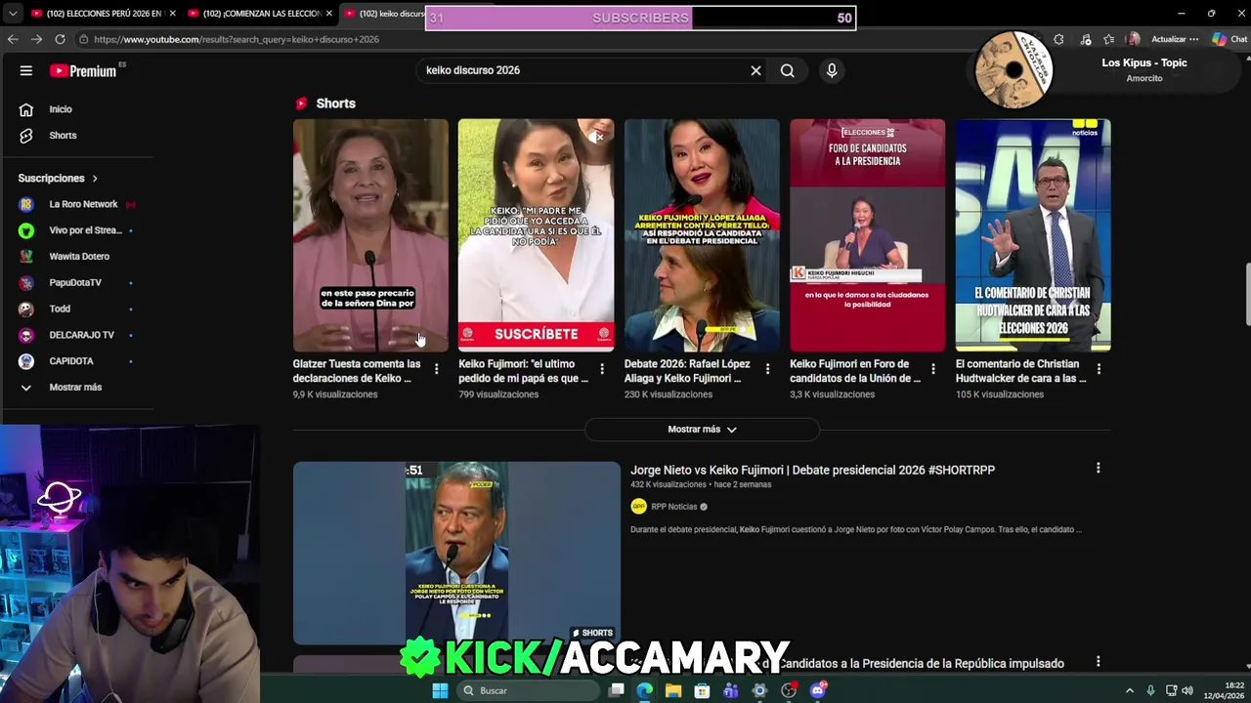Open PapuDotaTV subscription
The image size is (1251, 703).
coord(76,283)
